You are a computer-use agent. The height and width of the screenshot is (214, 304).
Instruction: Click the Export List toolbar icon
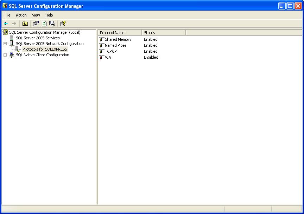tap(52, 24)
